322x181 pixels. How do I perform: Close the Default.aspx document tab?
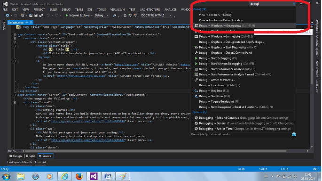click(31, 23)
